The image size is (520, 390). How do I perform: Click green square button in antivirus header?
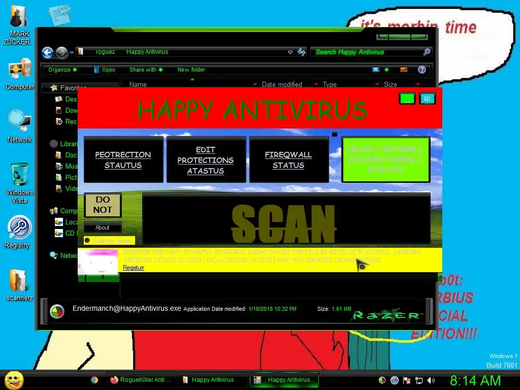[x=407, y=99]
